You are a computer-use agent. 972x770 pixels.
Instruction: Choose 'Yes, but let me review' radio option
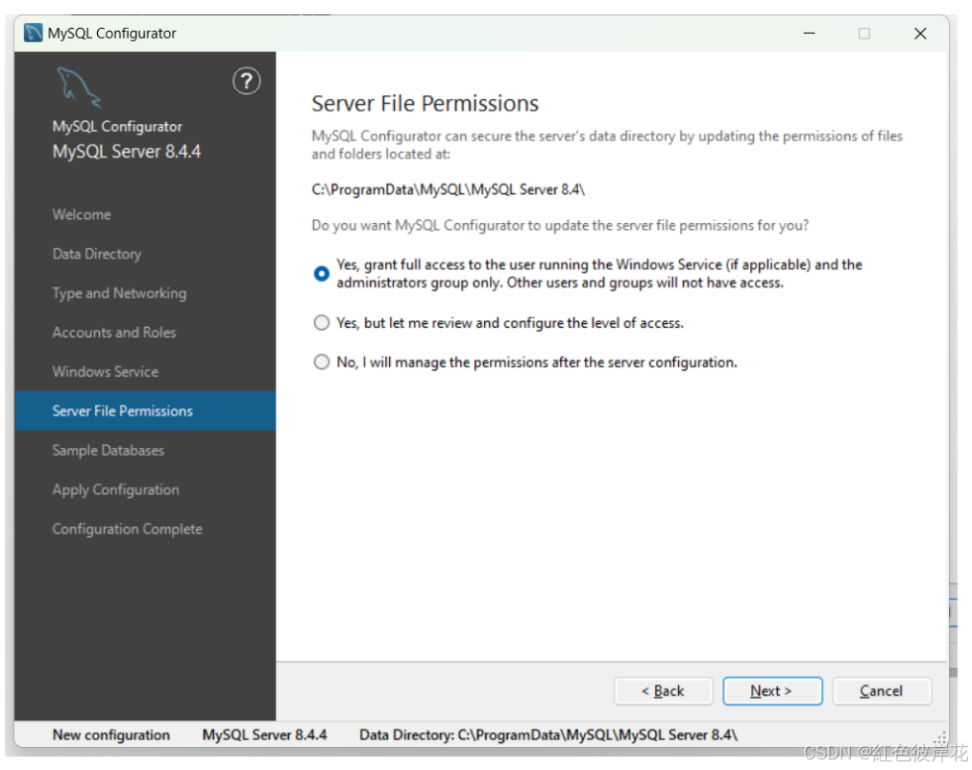point(321,323)
